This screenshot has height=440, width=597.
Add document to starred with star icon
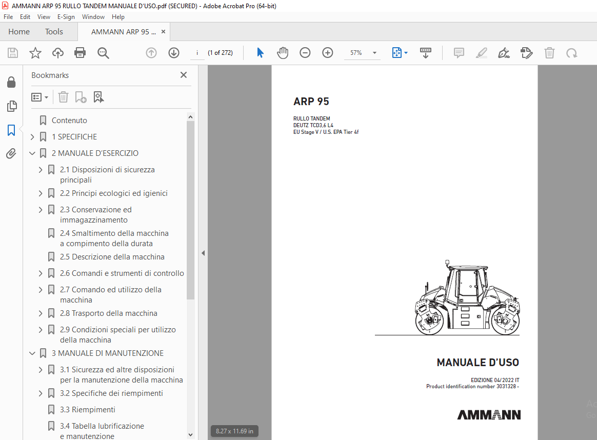pos(35,53)
